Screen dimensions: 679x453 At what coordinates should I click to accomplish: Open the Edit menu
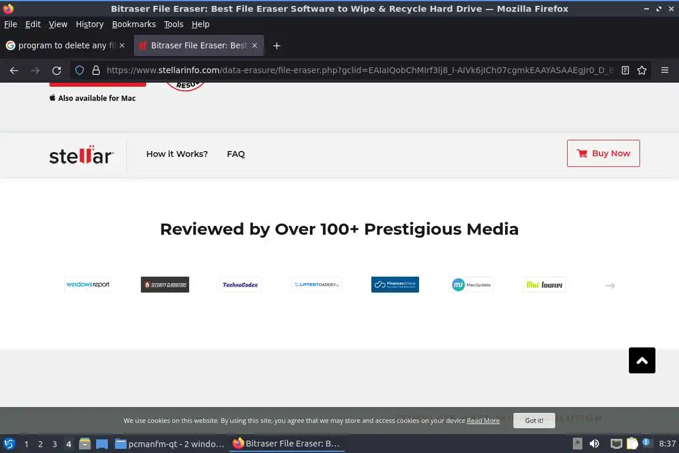33,24
